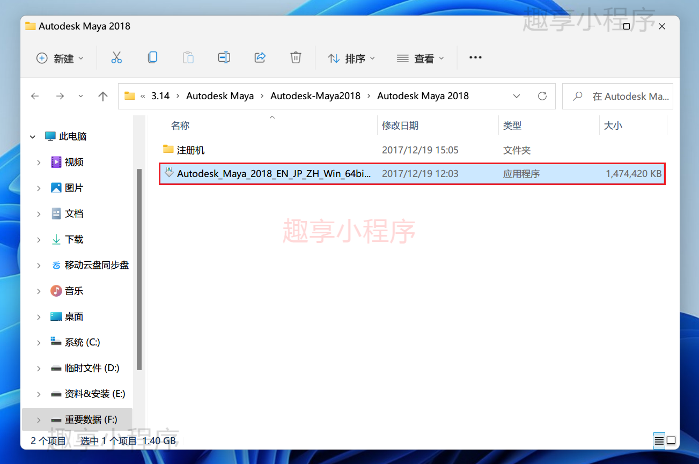The height and width of the screenshot is (464, 699).
Task: Click the 移动云盘同步盘 cloud icon
Action: [56, 265]
